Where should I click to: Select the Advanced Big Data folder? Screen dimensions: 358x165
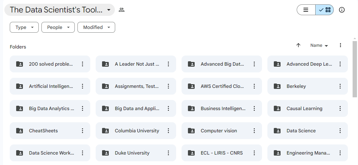(222, 64)
